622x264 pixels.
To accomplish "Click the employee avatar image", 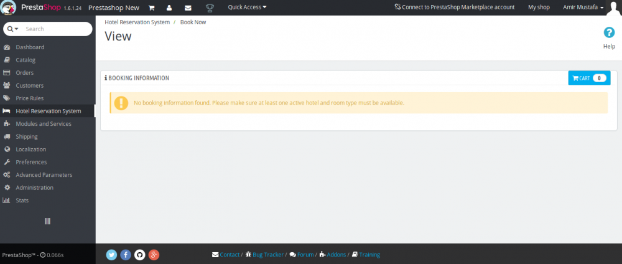I will click(x=614, y=7).
